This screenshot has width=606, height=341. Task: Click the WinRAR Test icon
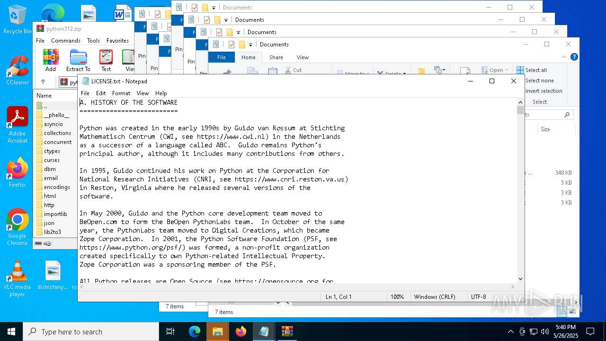106,57
